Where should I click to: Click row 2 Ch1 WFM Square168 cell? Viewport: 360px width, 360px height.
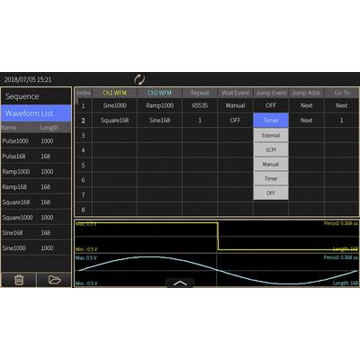114,121
